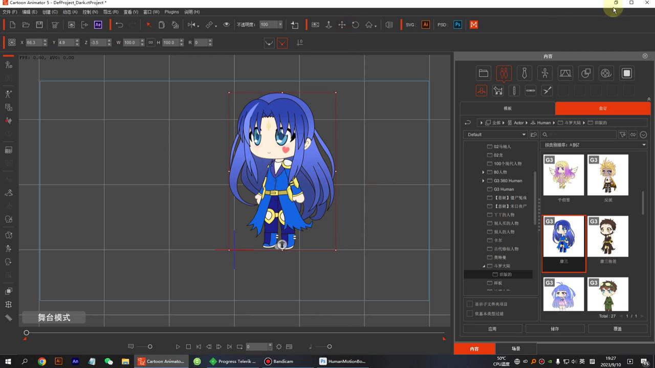This screenshot has width=655, height=368.
Task: Enable the 依基本类型过滤 checkbox
Action: 470,314
